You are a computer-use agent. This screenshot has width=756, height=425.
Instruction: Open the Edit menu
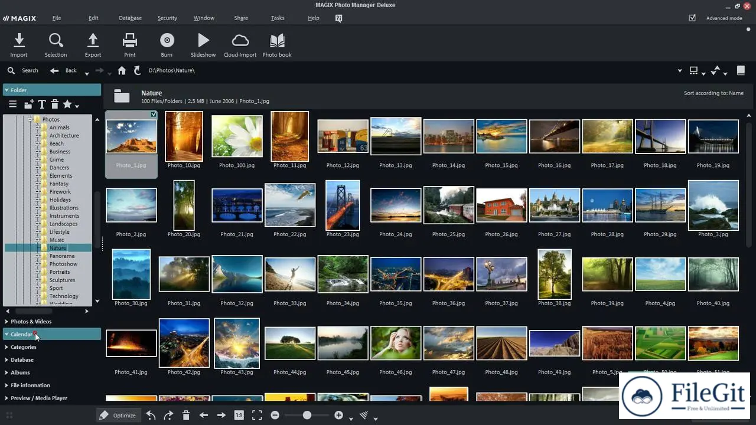93,18
